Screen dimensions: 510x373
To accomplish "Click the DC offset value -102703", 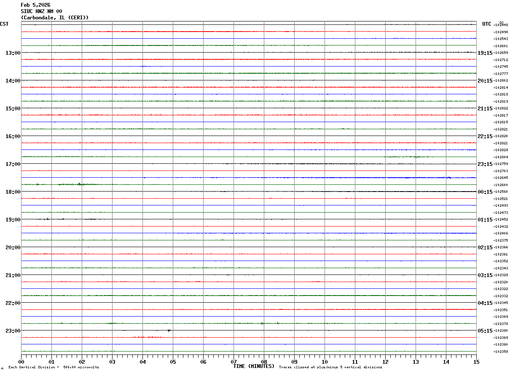I will 501,171.
